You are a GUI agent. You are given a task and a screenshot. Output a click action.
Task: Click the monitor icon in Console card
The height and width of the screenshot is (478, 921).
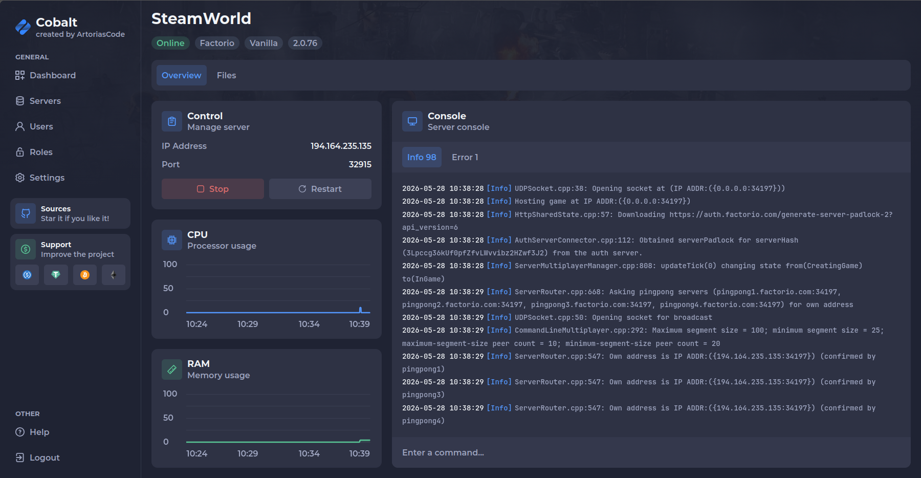412,121
